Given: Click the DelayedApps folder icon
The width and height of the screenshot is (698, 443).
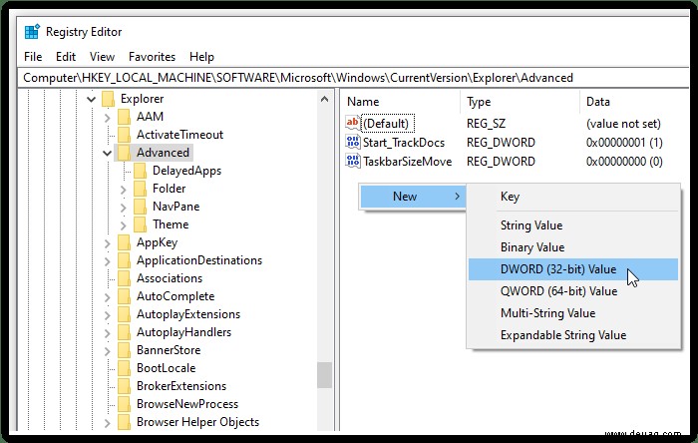Looking at the screenshot, I should pyautogui.click(x=141, y=171).
